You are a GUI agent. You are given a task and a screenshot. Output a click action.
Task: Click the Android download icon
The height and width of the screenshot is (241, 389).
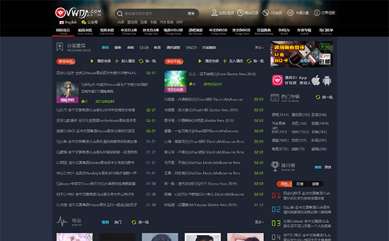327,80
